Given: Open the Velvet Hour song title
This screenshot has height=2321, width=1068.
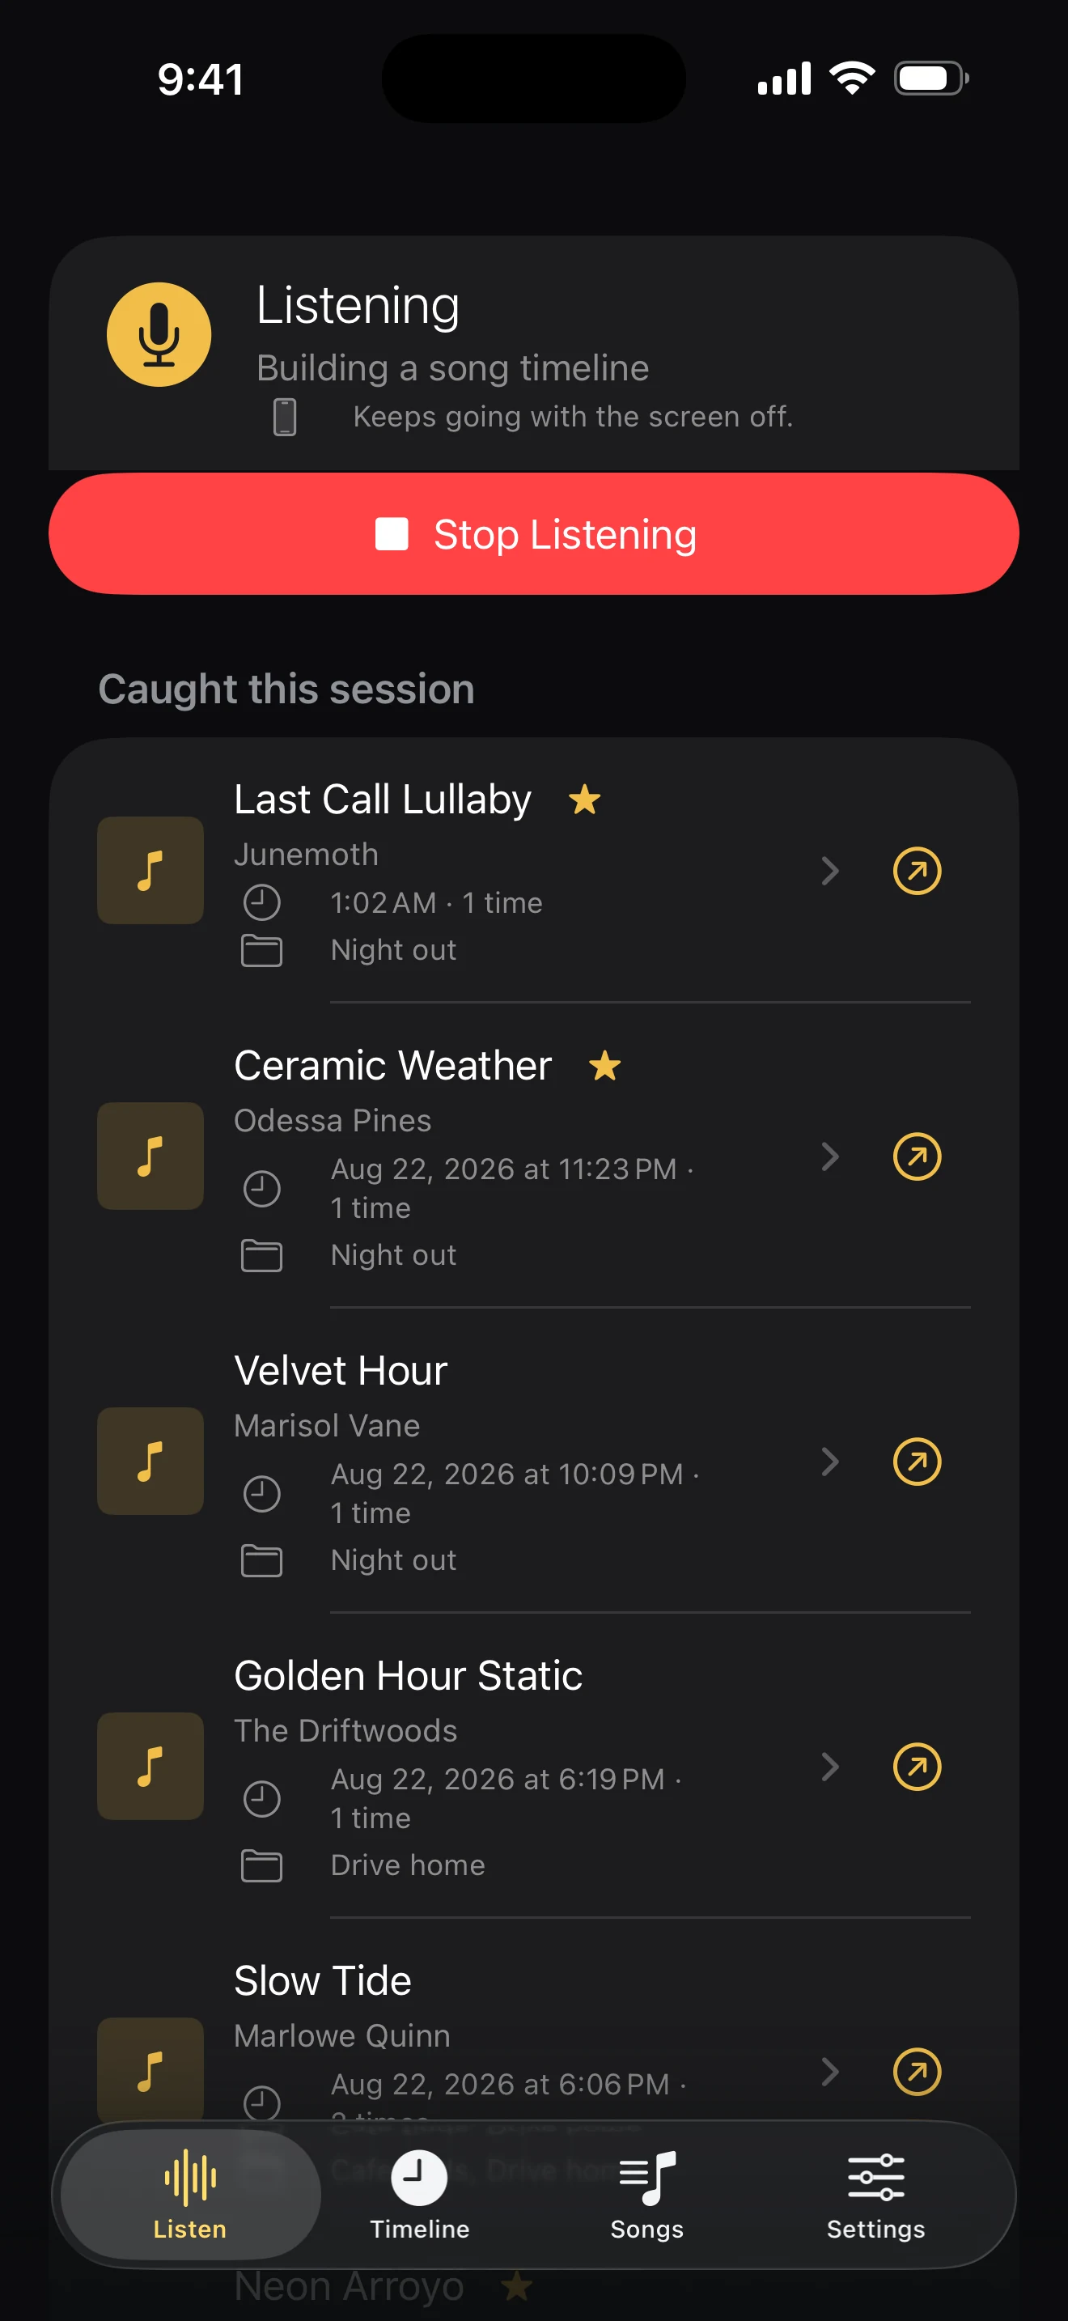Looking at the screenshot, I should (x=341, y=1369).
